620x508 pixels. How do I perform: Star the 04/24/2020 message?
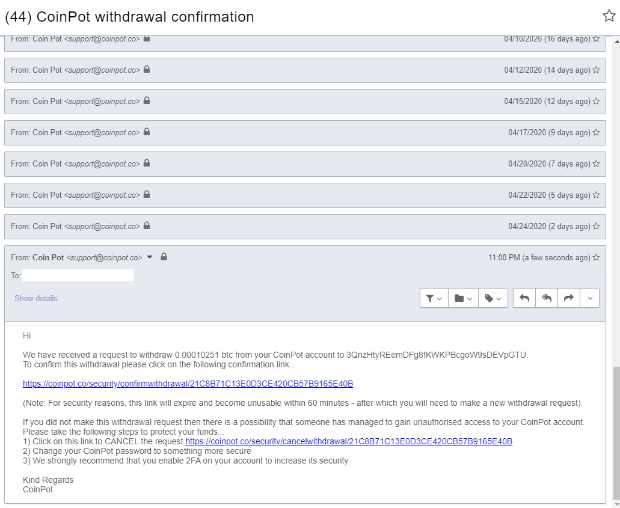pos(597,226)
